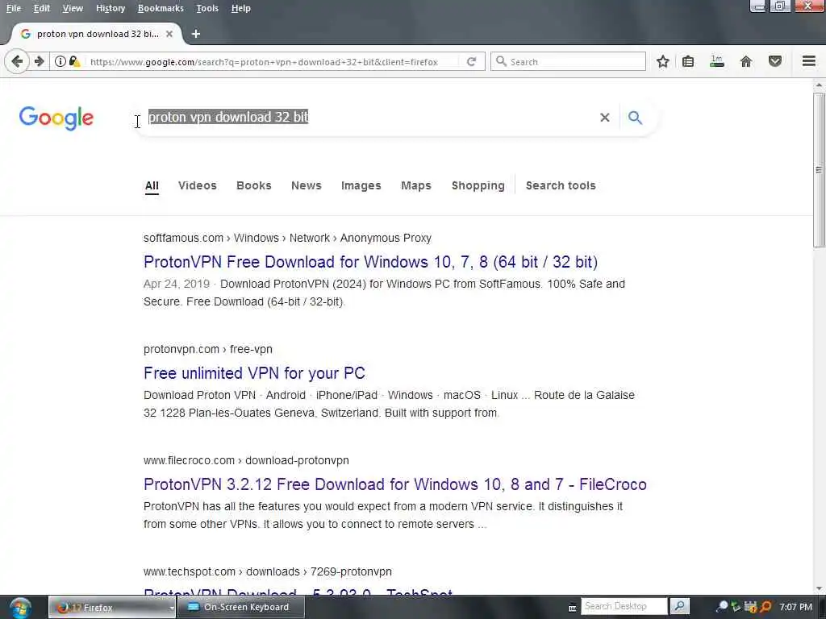Open the Help menu
This screenshot has width=826, height=619.
[x=240, y=8]
